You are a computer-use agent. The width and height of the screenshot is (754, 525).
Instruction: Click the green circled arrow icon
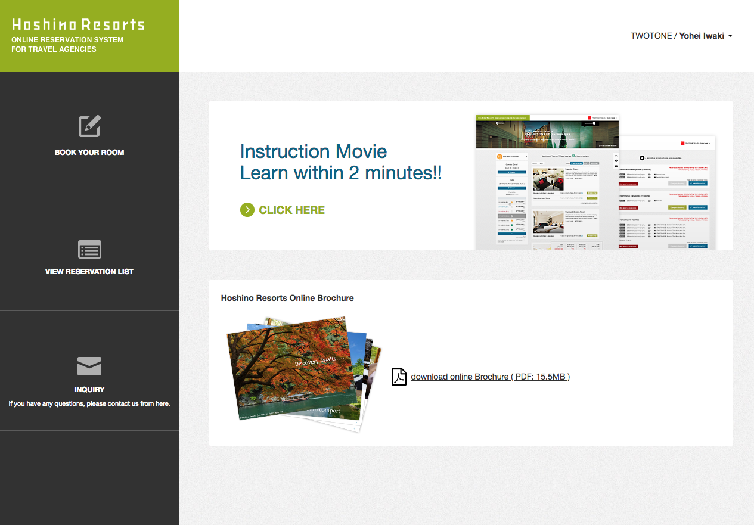click(x=247, y=210)
